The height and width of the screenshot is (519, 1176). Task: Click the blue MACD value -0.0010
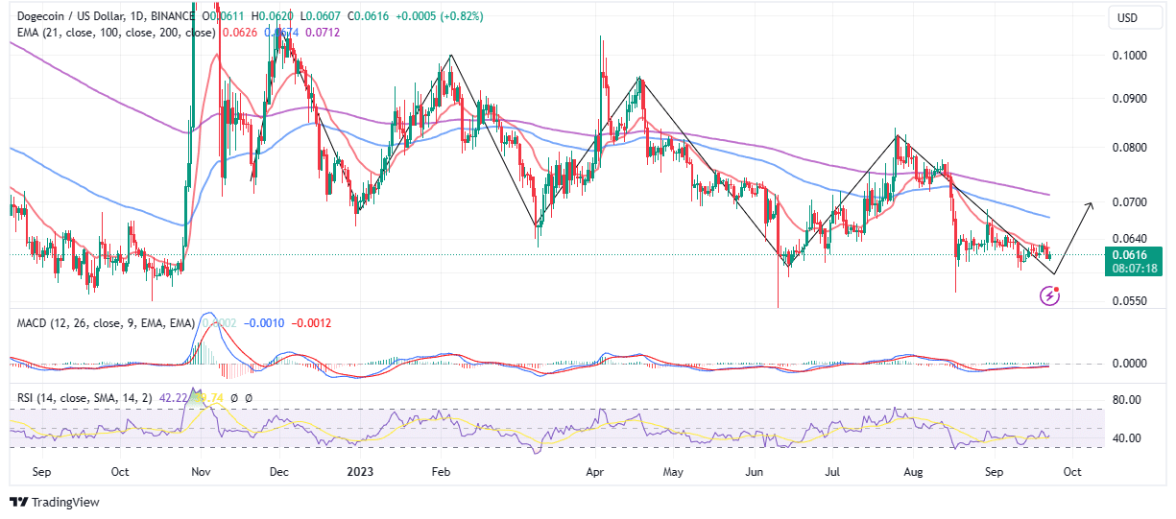pos(265,323)
